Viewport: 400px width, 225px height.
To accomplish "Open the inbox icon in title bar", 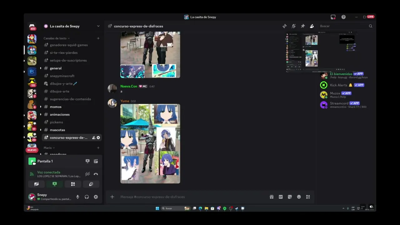I will click(x=333, y=17).
